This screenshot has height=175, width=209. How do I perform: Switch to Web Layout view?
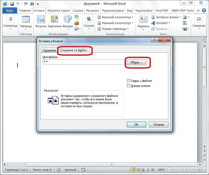[143, 170]
